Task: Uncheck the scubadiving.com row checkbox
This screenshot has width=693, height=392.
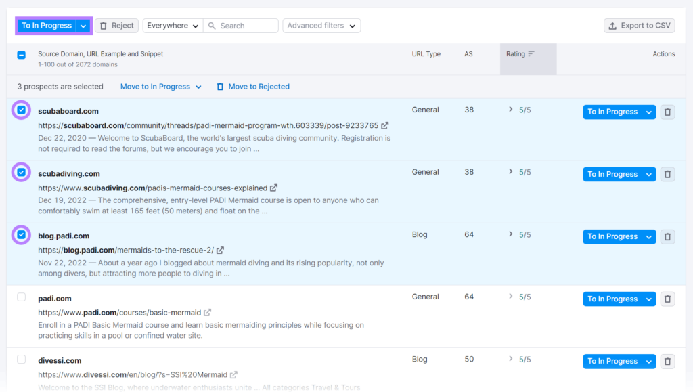Action: (21, 173)
